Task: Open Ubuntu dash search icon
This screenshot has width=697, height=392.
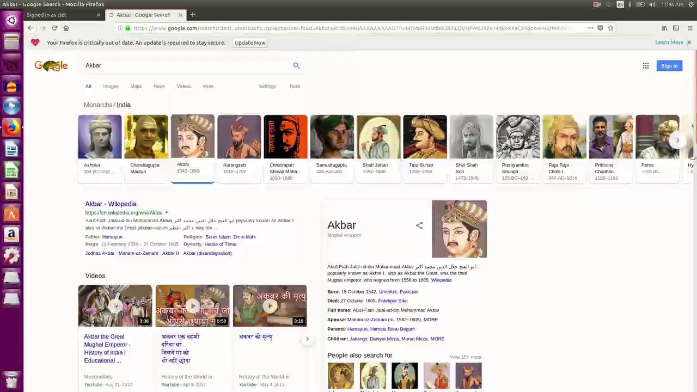Action: (11, 21)
